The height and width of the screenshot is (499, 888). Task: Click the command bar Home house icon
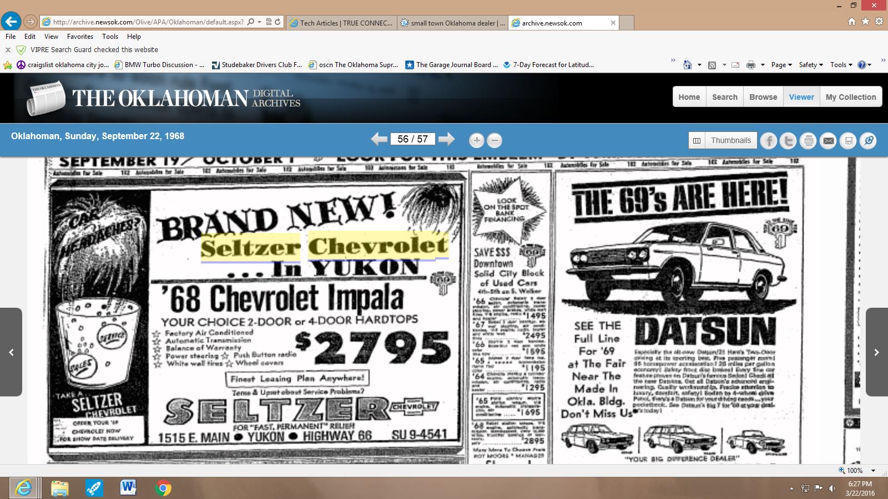click(x=687, y=65)
